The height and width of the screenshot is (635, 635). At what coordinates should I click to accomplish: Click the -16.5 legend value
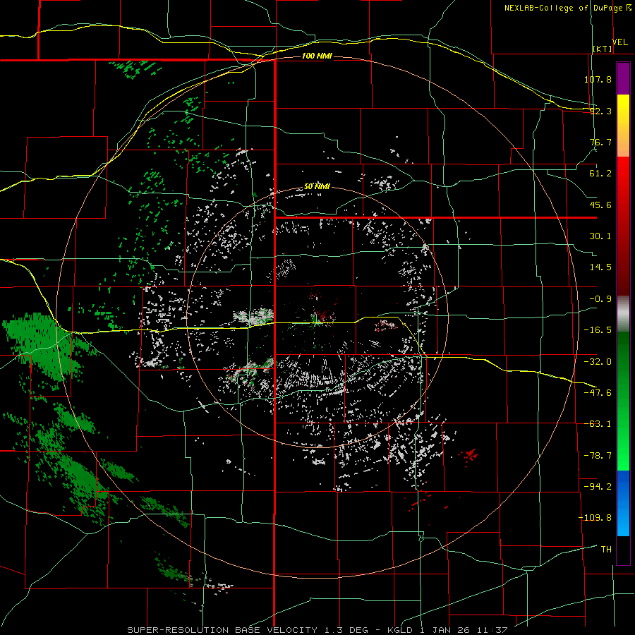tap(598, 330)
